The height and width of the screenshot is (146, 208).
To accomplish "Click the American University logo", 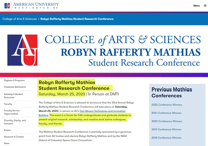I will tap(31, 5).
